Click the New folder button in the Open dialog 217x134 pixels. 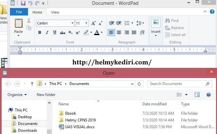(46, 95)
